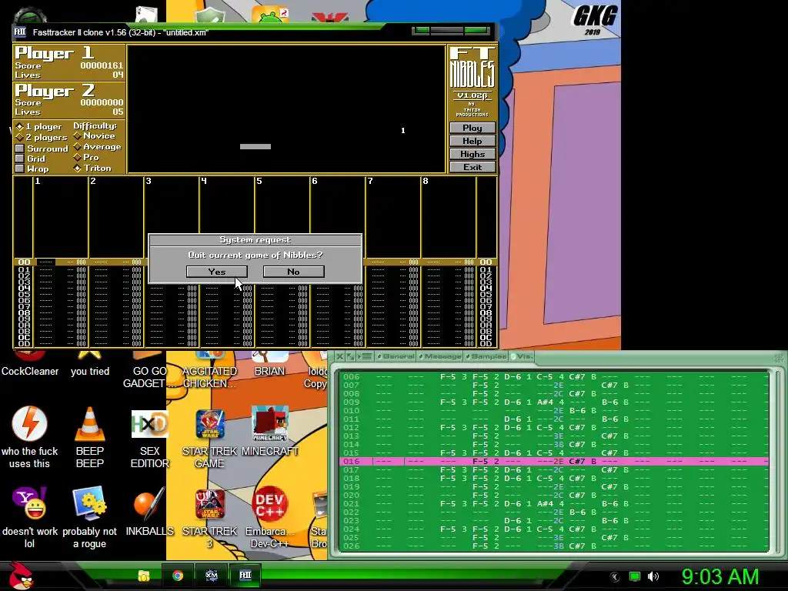Open the red DEV C++ desktop icon
This screenshot has width=788, height=591.
270,504
